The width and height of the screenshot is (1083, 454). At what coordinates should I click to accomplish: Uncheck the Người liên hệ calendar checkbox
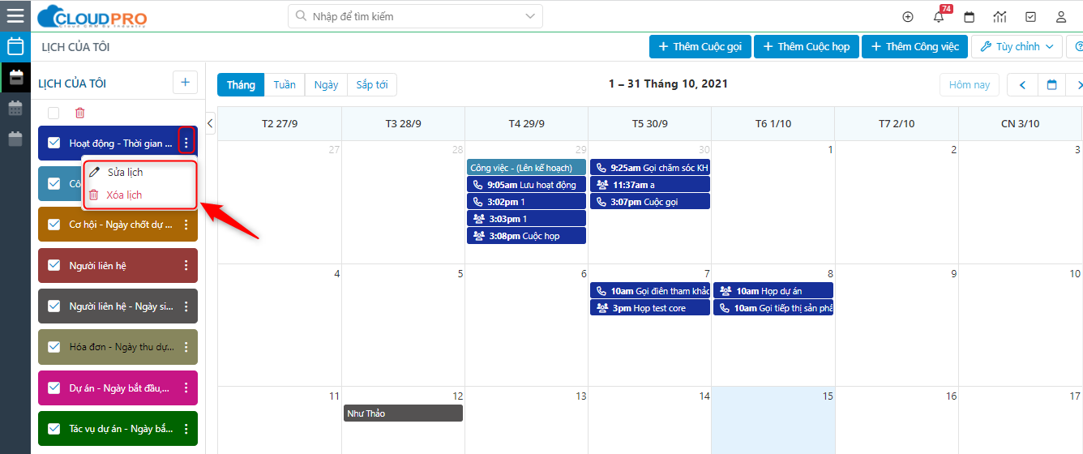click(x=54, y=266)
